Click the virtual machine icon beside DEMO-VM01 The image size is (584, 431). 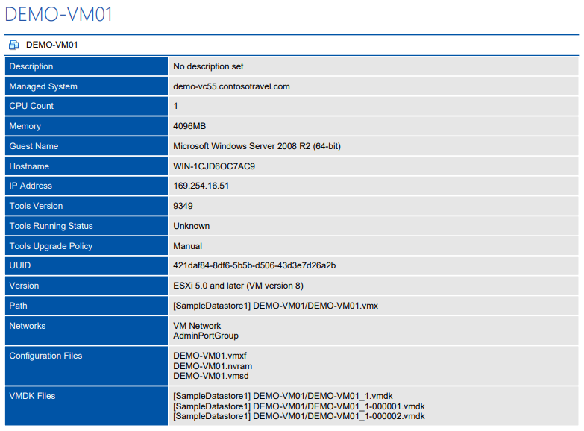[x=14, y=45]
